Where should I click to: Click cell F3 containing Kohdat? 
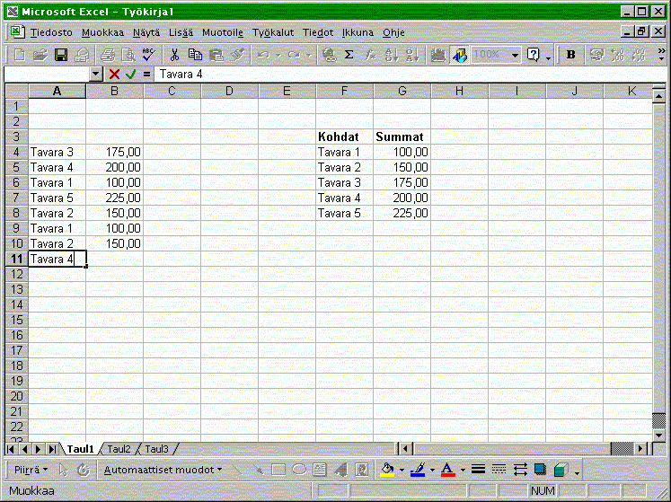point(344,137)
